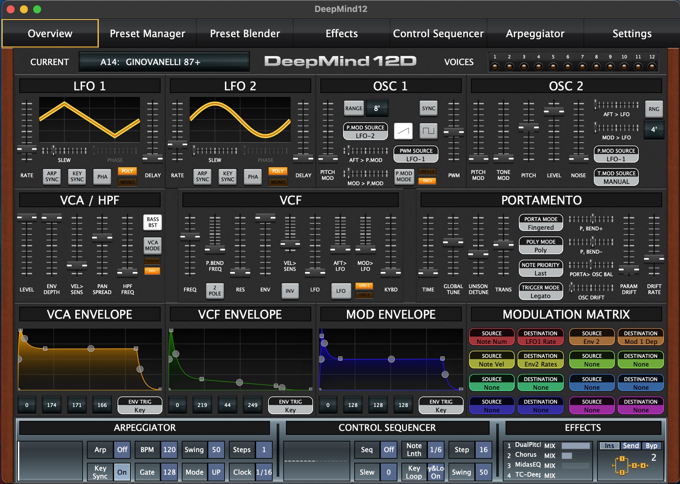
Task: Toggle LFO 2 PHA button
Action: tap(253, 177)
